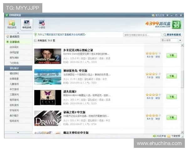Click the green icon next to 全部游戏
Screen dimensions: 188x151
(8, 42)
